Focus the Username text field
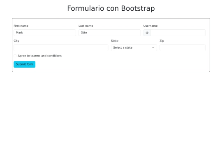The height and width of the screenshot is (167, 222). coord(178,33)
